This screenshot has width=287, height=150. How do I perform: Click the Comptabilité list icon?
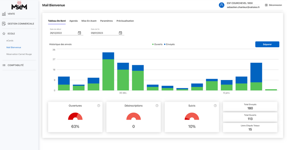(4, 65)
